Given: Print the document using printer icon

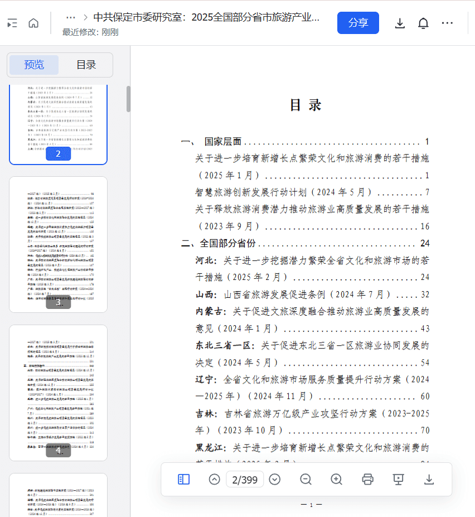Looking at the screenshot, I should (367, 479).
